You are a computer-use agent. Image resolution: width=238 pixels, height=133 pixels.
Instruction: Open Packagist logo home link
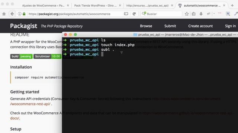[23, 26]
